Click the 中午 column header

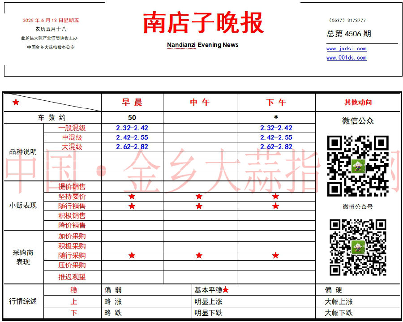click(200, 102)
